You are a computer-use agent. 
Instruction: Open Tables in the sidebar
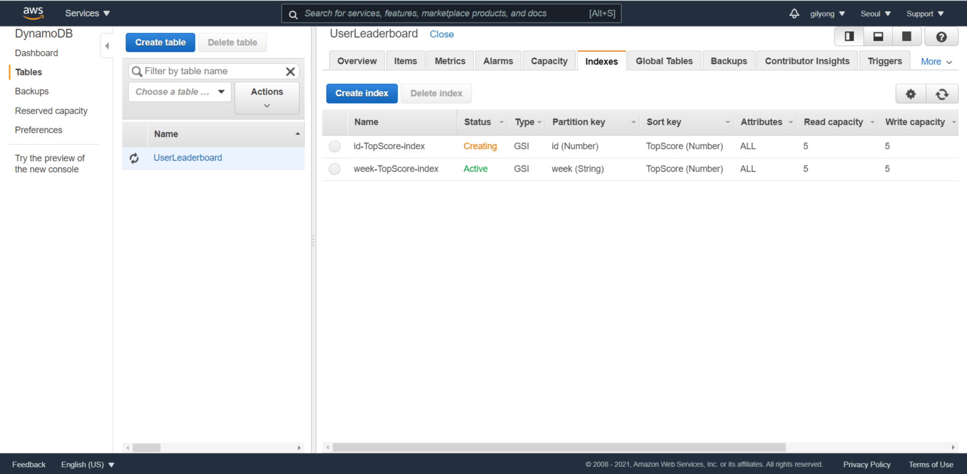pos(28,72)
